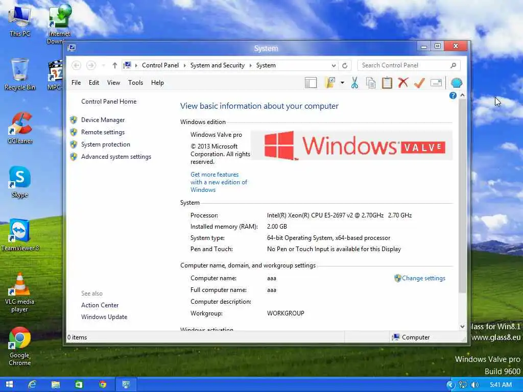Click the arrow after System and Security breadcrumb

[x=250, y=65]
